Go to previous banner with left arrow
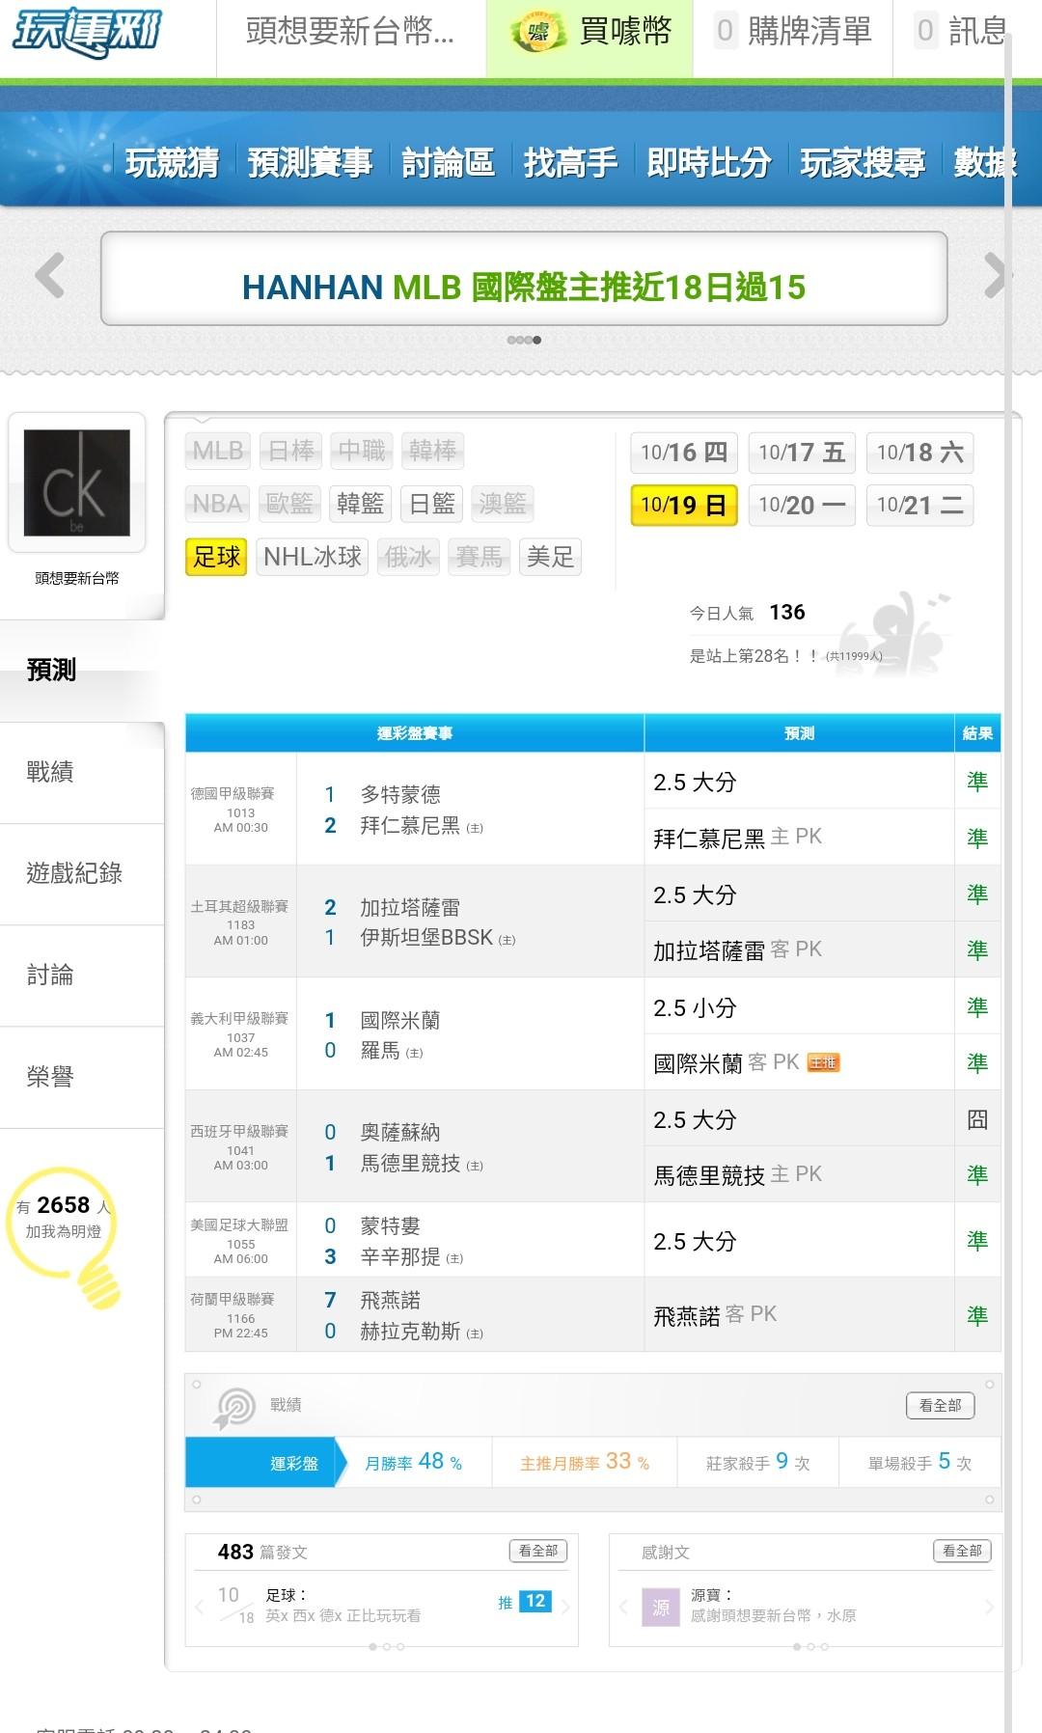 (x=50, y=276)
